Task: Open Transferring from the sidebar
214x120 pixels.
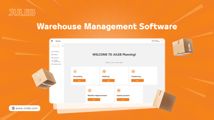Action: coord(56,58)
